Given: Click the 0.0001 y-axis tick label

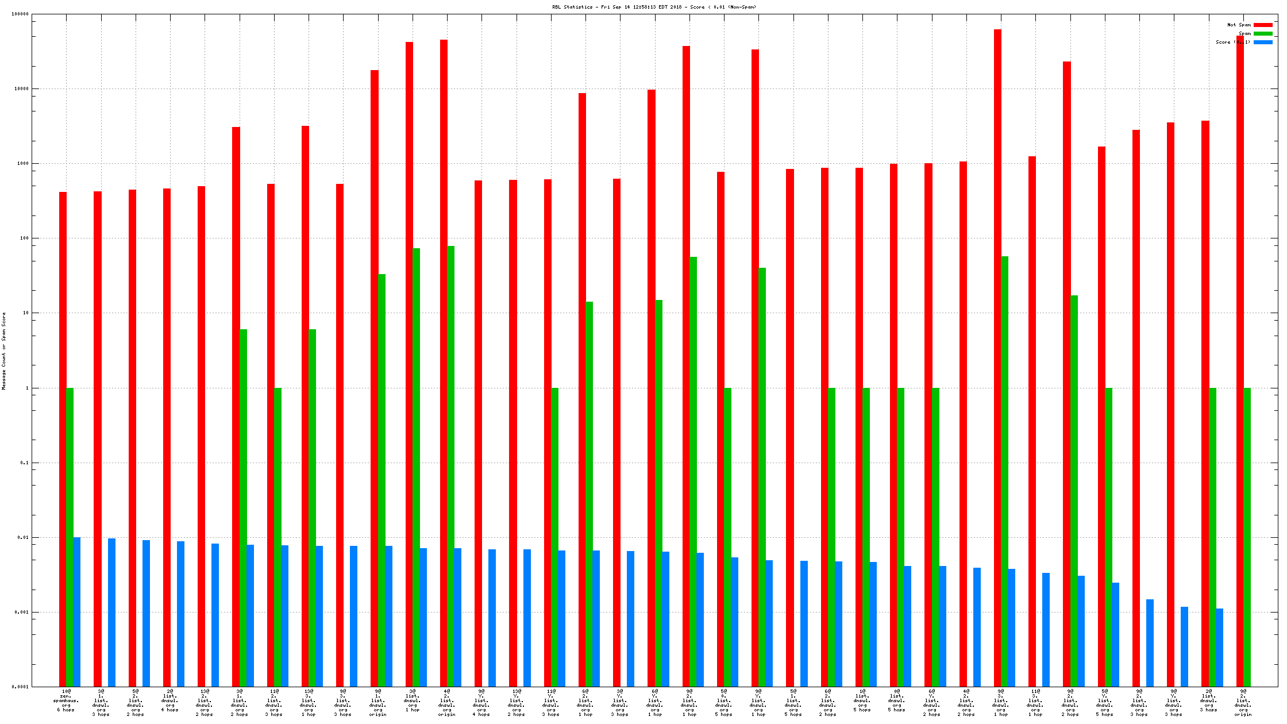Looking at the screenshot, I should 21,687.
